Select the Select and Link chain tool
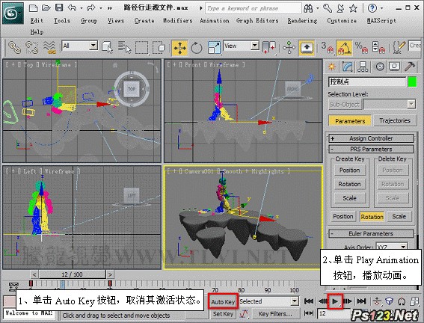The height and width of the screenshot is (323, 424). 15,47
